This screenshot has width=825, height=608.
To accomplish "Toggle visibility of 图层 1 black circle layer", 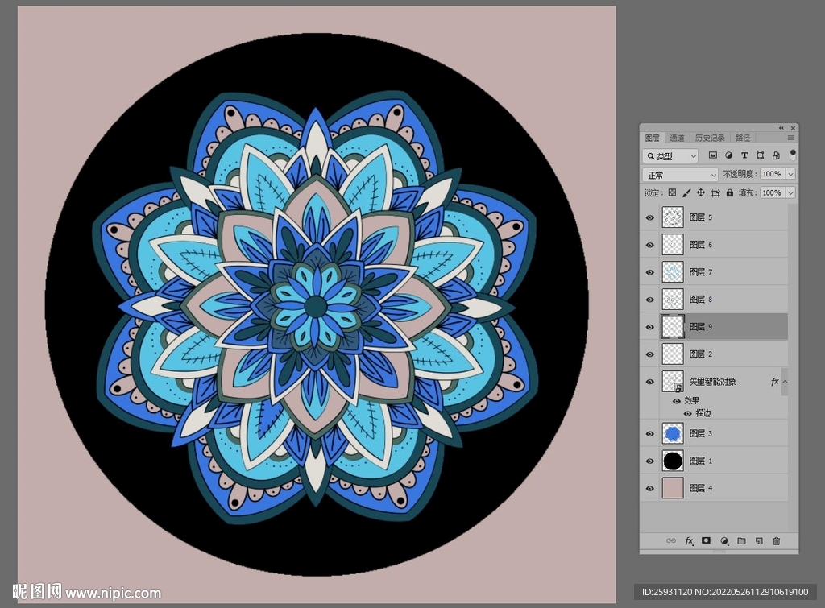I will tap(650, 461).
